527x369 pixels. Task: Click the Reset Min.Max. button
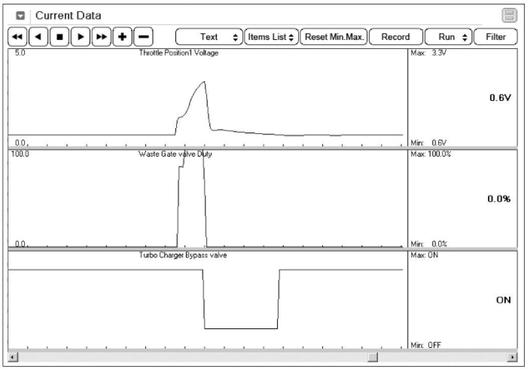(334, 37)
